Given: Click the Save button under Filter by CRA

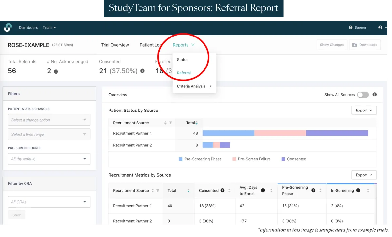Looking at the screenshot, I should pyautogui.click(x=17, y=215).
